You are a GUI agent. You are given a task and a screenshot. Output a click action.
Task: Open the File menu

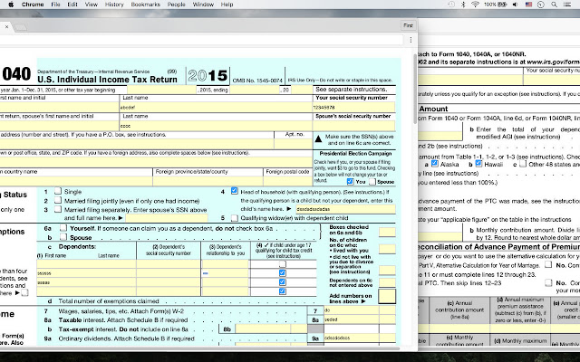tap(55, 5)
